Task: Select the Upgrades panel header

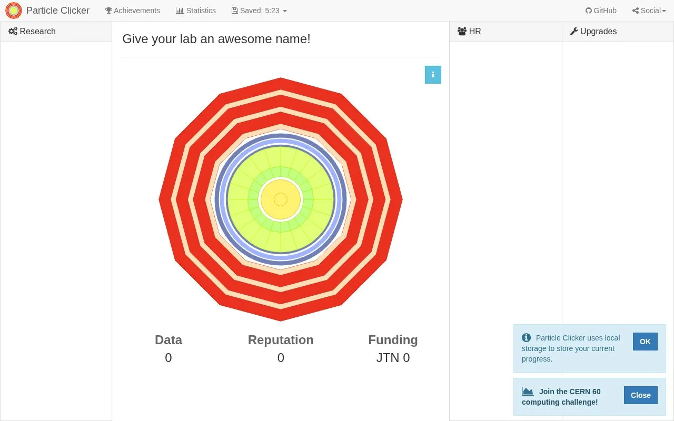Action: click(618, 32)
